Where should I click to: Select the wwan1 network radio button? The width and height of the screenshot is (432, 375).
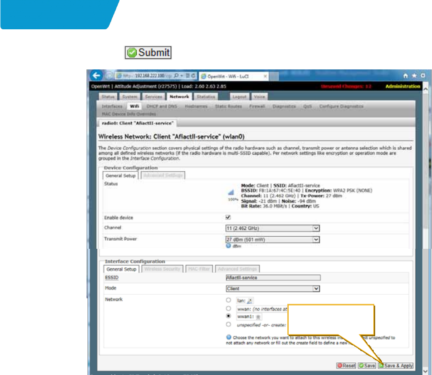228,316
